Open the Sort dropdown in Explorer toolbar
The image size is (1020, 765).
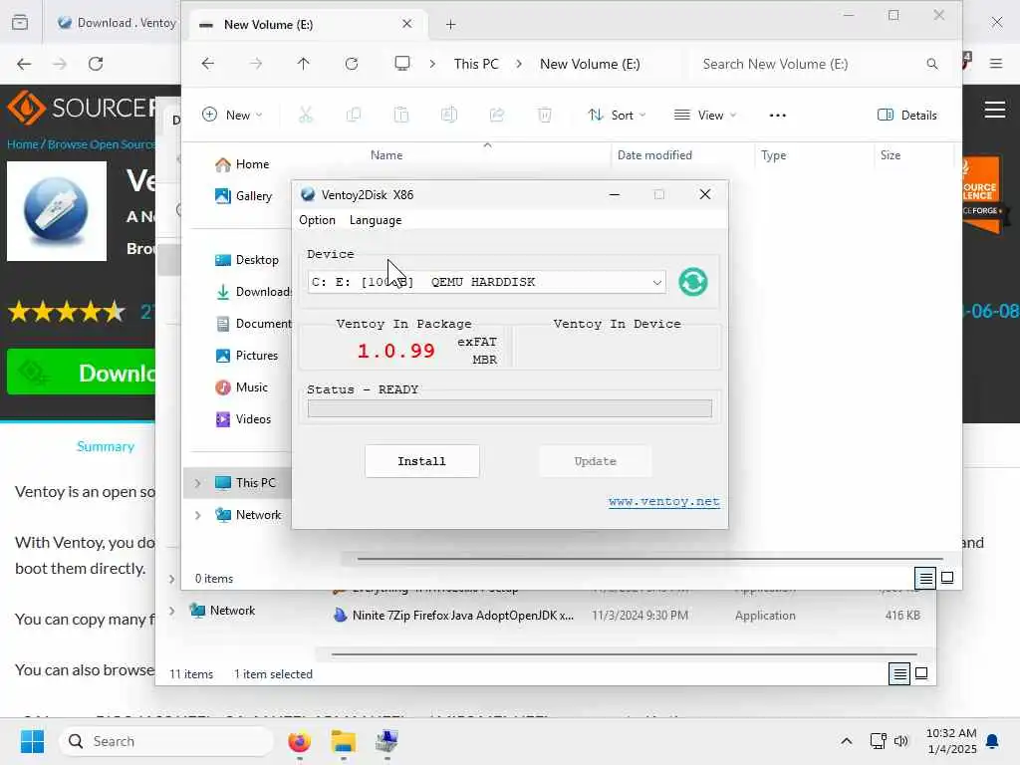pyautogui.click(x=616, y=116)
